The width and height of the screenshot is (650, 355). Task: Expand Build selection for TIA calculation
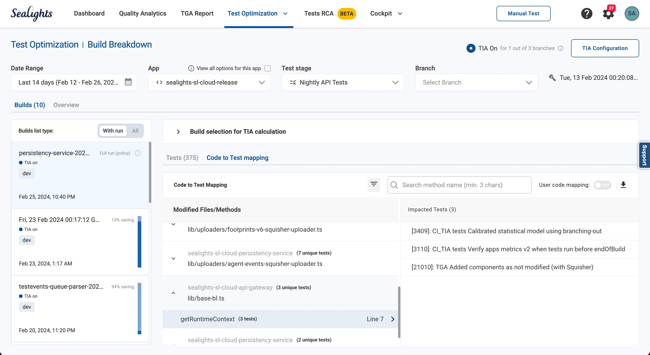click(x=178, y=132)
